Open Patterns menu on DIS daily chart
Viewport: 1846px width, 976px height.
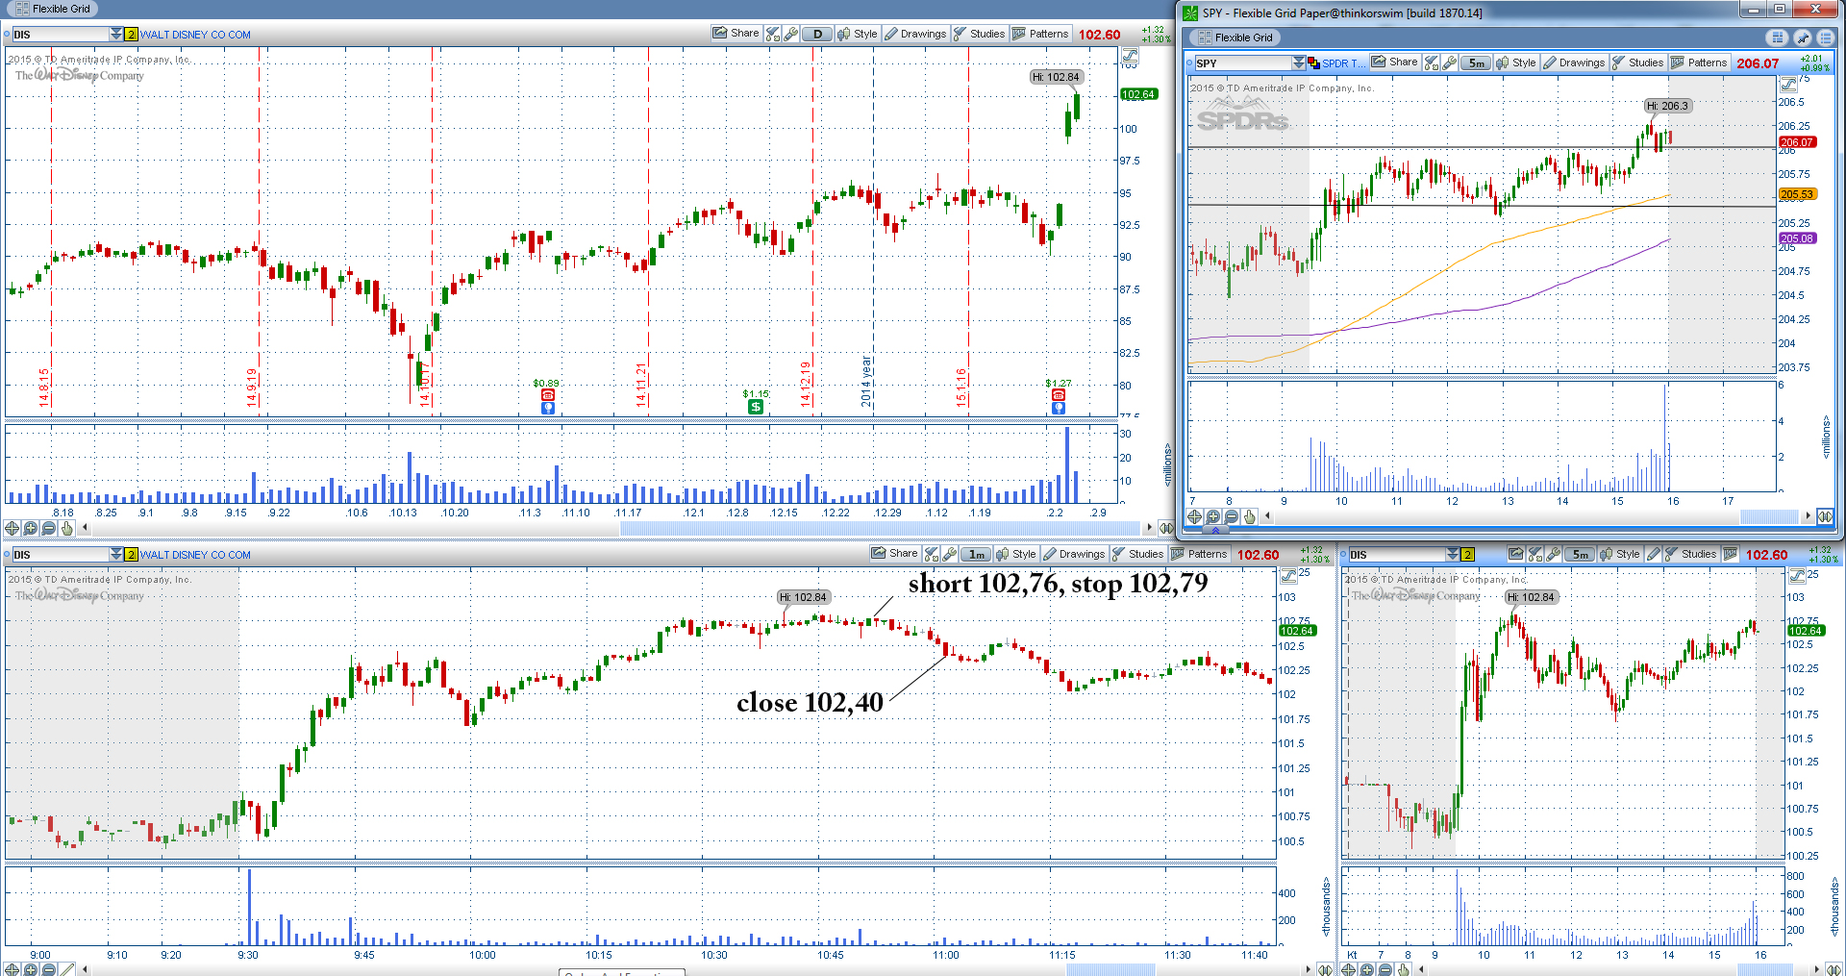click(1040, 34)
